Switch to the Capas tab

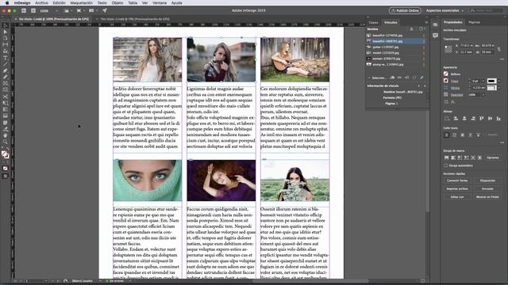tap(374, 23)
